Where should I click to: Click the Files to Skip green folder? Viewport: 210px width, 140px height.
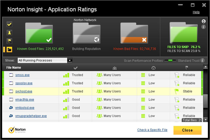click(184, 33)
